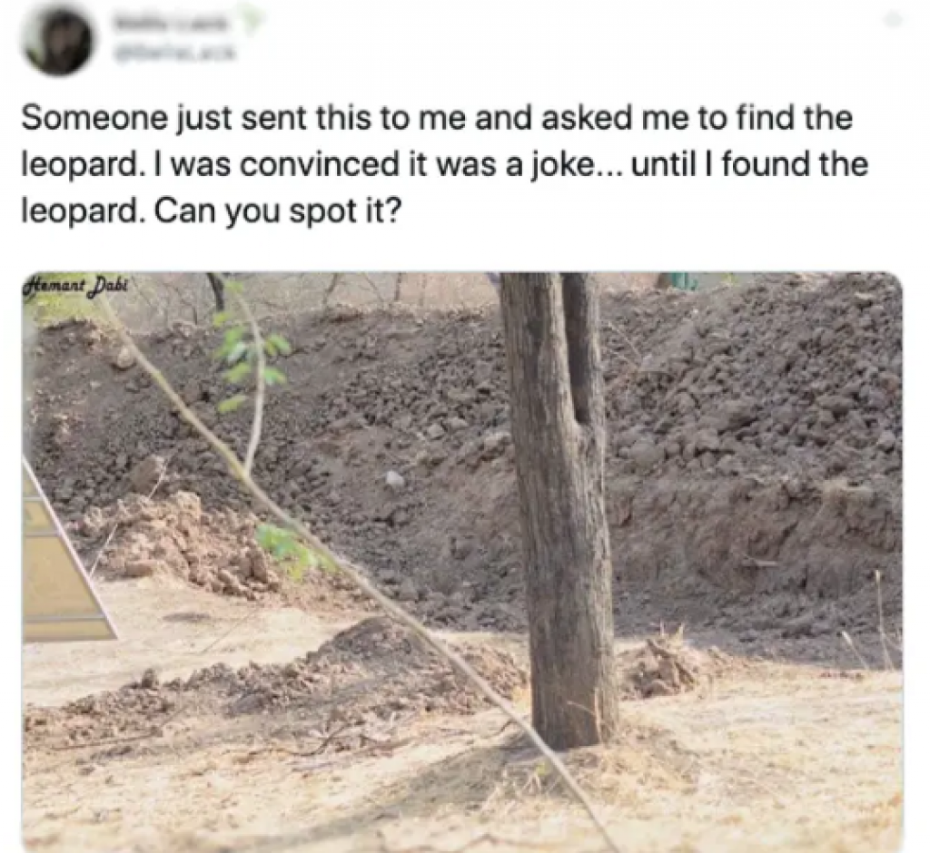Click the 'Can you spot it?' sentence

tap(279, 210)
